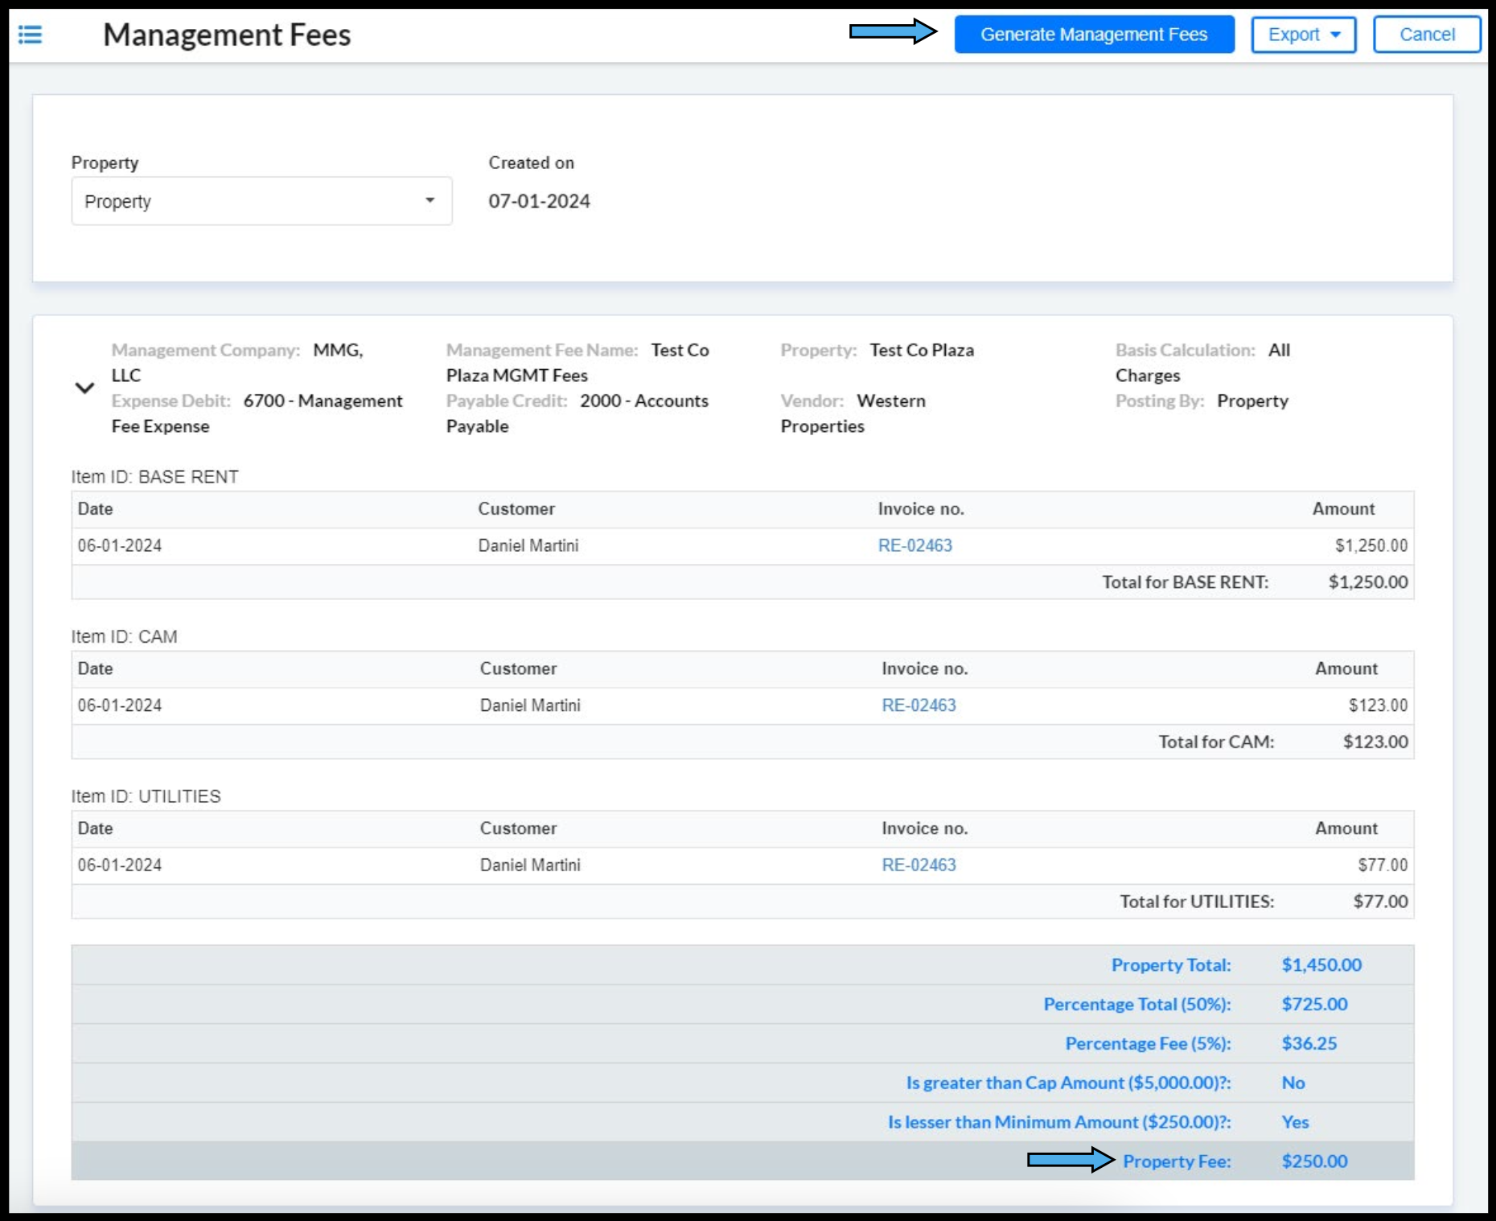The width and height of the screenshot is (1496, 1221).
Task: Click the $77.00 amount in UTILITIES invoice row
Action: [1383, 865]
